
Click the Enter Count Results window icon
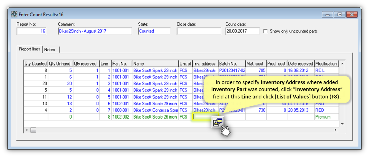[x=14, y=15]
